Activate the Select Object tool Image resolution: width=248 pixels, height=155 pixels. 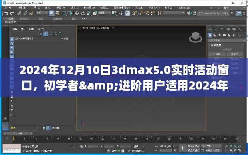tap(52, 13)
